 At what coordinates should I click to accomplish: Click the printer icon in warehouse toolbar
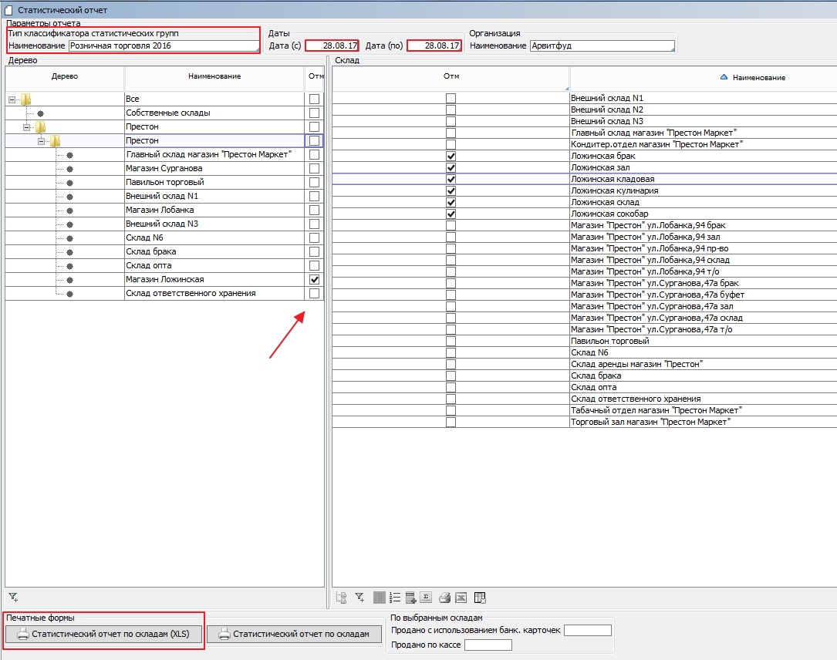(x=444, y=598)
